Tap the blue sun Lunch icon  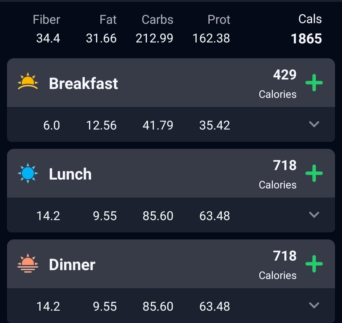coord(28,173)
